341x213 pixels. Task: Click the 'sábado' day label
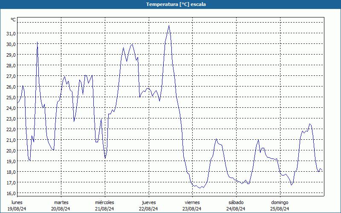point(236,202)
